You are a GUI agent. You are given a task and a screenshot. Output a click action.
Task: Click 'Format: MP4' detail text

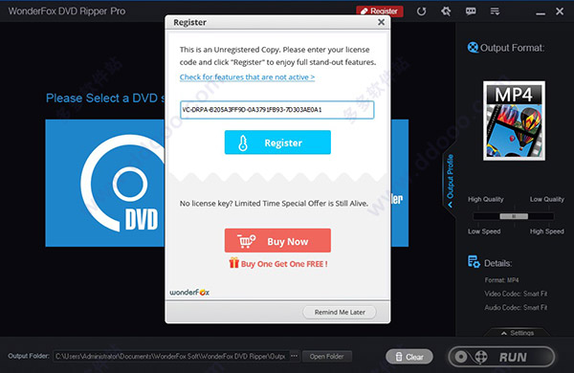(x=501, y=280)
